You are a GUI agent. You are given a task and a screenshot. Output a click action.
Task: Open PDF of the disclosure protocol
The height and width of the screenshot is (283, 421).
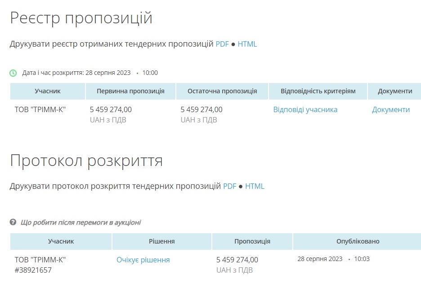[229, 186]
